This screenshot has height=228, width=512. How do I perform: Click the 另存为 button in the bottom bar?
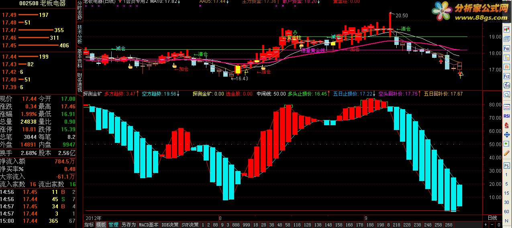[129, 225]
